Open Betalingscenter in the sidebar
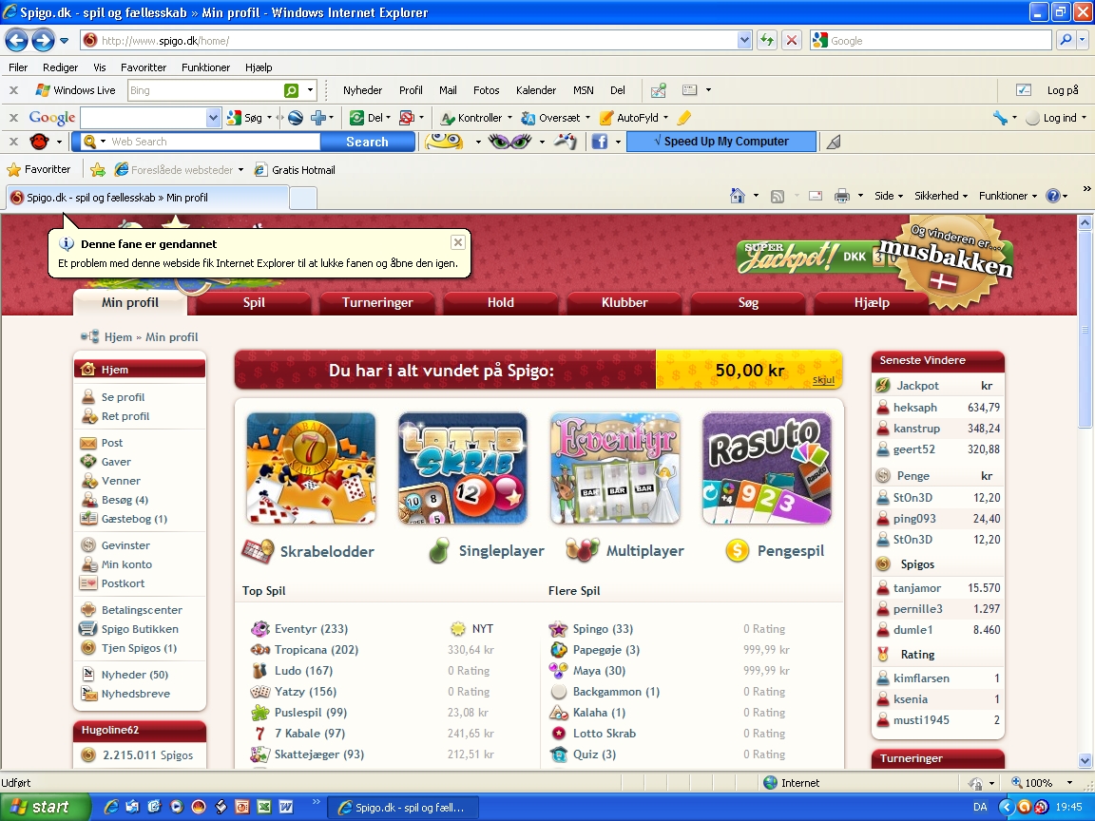This screenshot has width=1095, height=821. pos(142,610)
